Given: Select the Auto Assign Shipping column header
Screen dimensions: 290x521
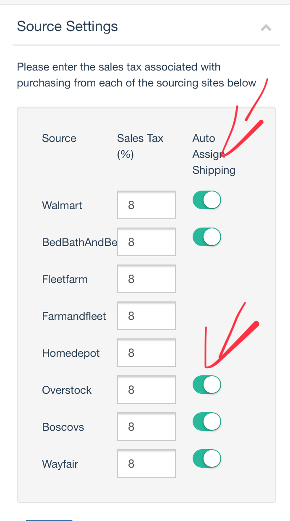Looking at the screenshot, I should [214, 154].
